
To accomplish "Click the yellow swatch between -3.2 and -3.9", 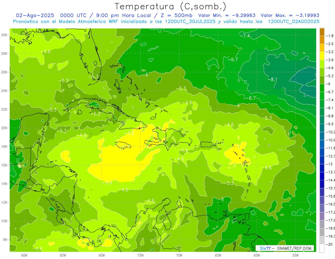I will click(x=322, y=56).
